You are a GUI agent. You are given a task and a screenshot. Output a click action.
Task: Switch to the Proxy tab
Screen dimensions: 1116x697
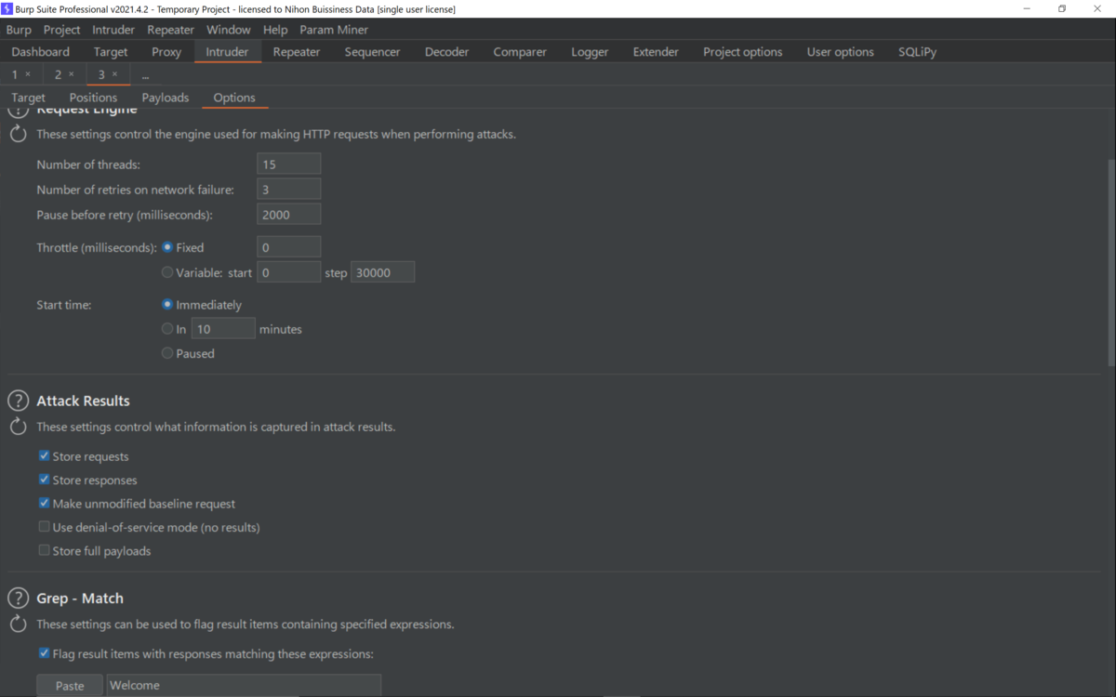(x=166, y=52)
